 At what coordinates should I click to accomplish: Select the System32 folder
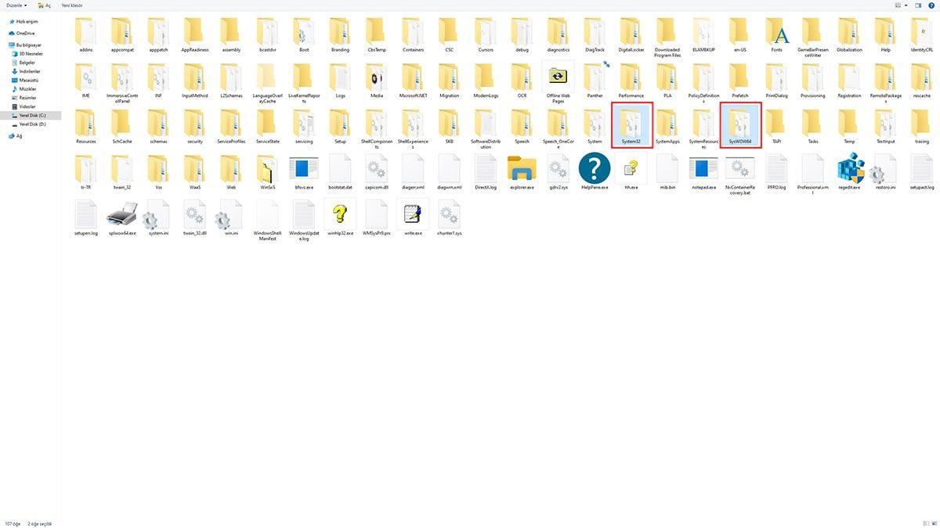631,124
